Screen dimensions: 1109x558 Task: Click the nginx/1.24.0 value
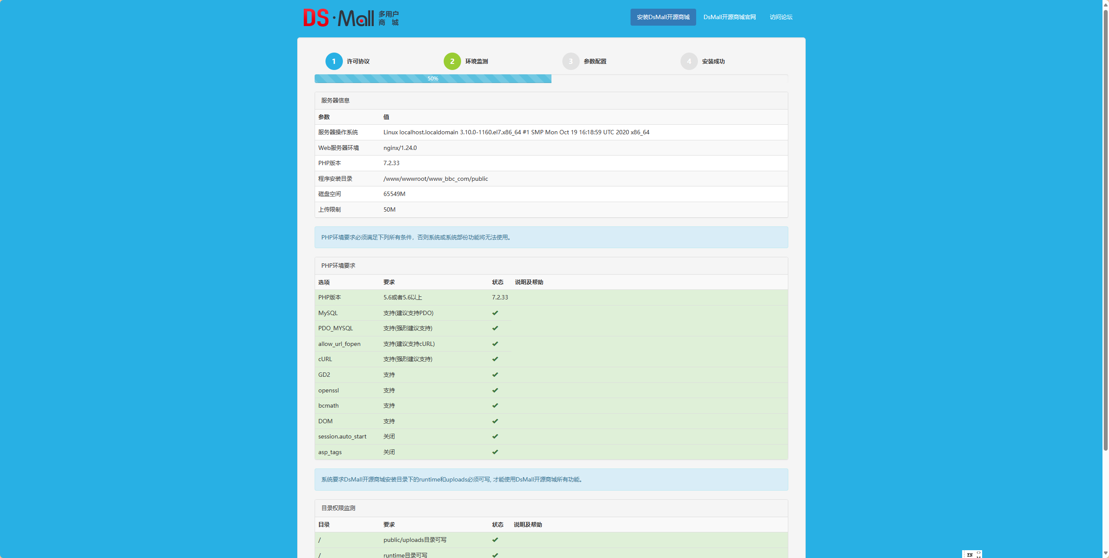pos(400,148)
